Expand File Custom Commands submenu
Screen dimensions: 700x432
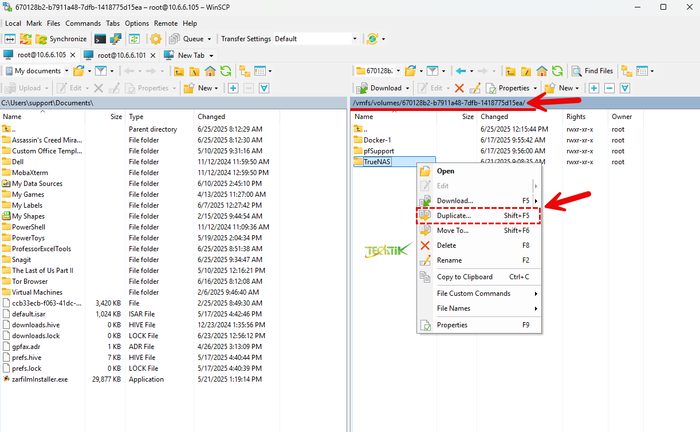[x=479, y=294]
